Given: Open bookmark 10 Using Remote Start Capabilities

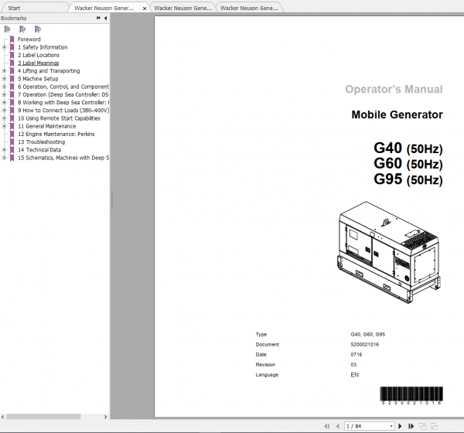Looking at the screenshot, I should pos(59,118).
